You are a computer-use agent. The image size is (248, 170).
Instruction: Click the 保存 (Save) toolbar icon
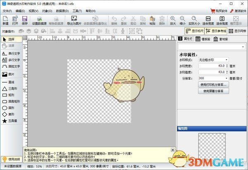tap(25, 21)
